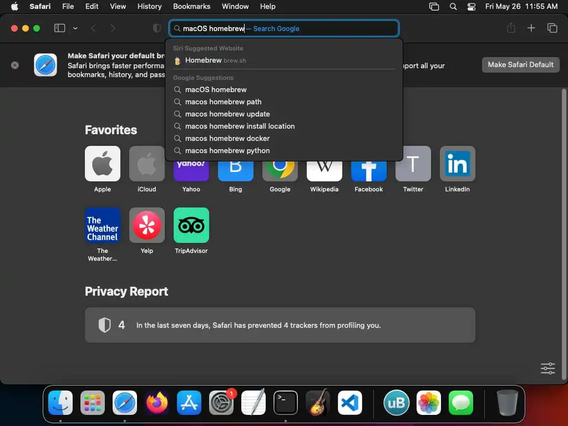Open Photos from the Dock

point(429,403)
